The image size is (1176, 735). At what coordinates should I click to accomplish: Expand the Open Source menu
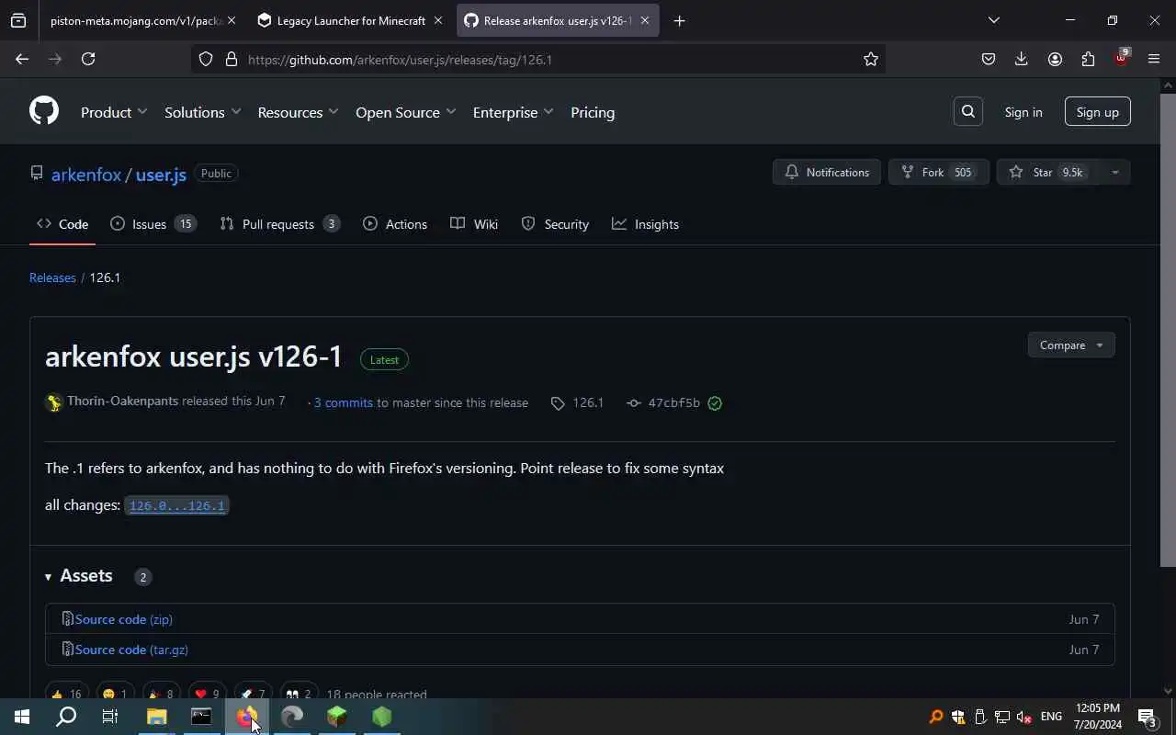(406, 112)
